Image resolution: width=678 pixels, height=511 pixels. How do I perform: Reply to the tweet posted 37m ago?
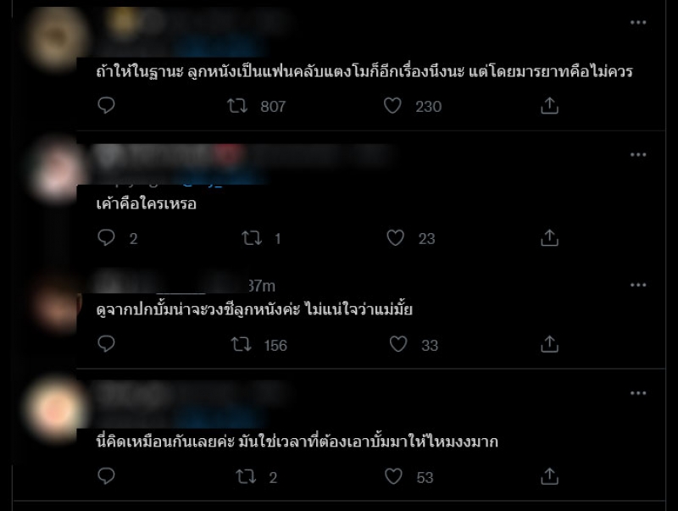[x=106, y=344]
